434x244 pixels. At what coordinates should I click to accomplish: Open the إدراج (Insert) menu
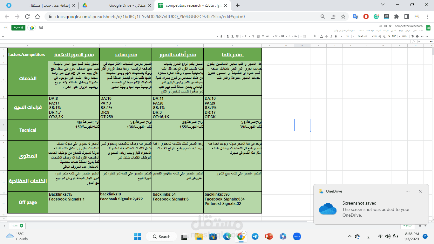[x=401, y=30]
